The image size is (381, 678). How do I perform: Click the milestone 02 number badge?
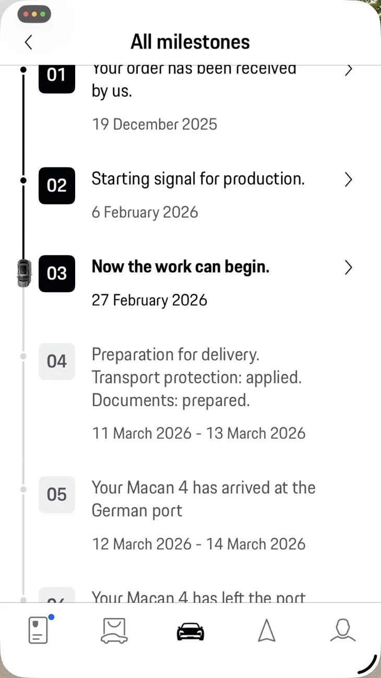56,186
